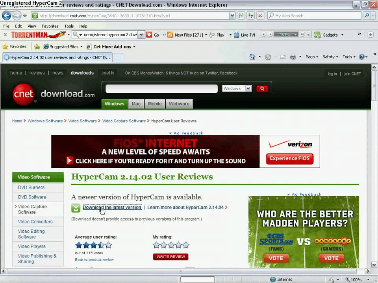Click the Play! games icon in toolbar

pyautogui.click(x=212, y=35)
